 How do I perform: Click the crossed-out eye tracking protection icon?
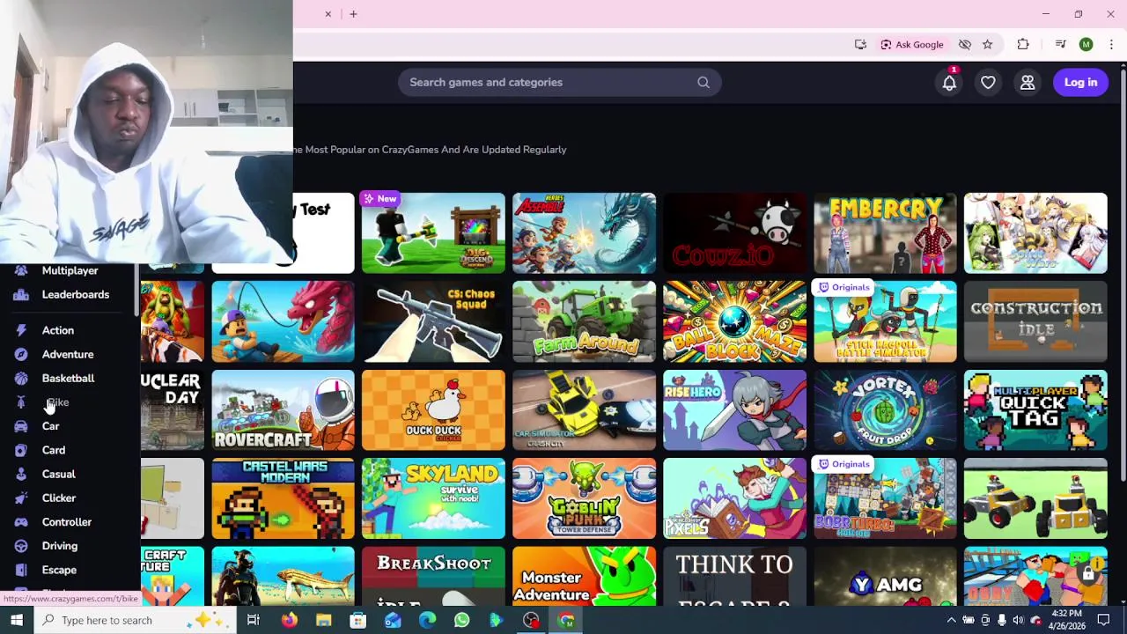click(x=965, y=44)
